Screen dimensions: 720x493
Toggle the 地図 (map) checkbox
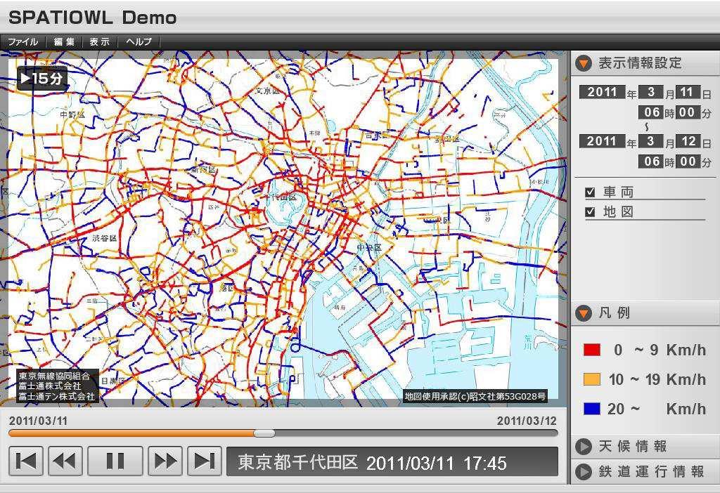(591, 212)
